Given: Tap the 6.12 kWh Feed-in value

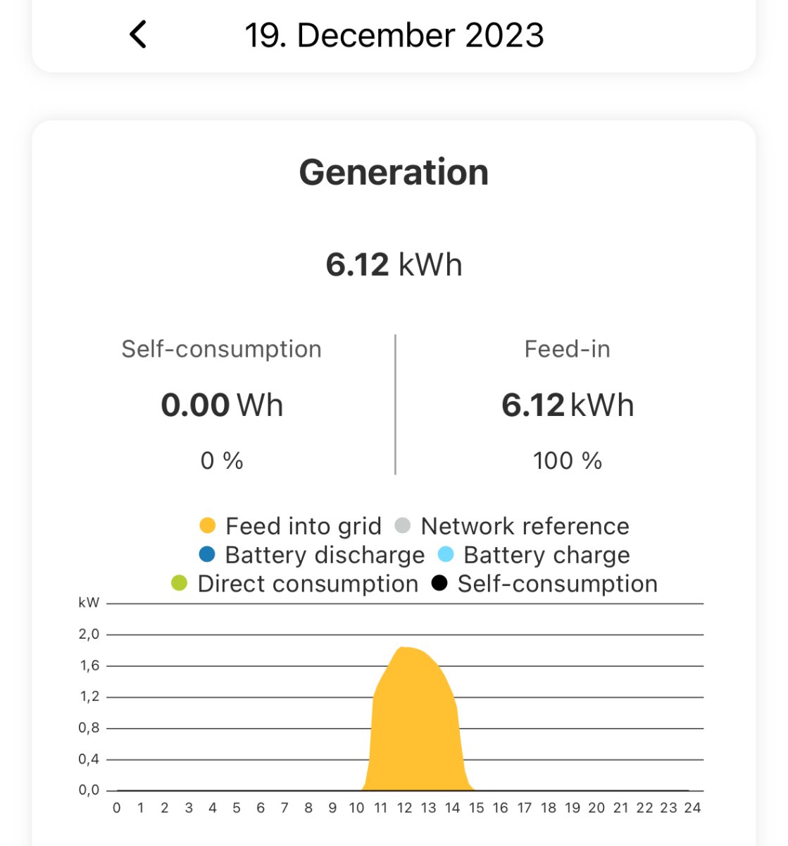Looking at the screenshot, I should 568,405.
